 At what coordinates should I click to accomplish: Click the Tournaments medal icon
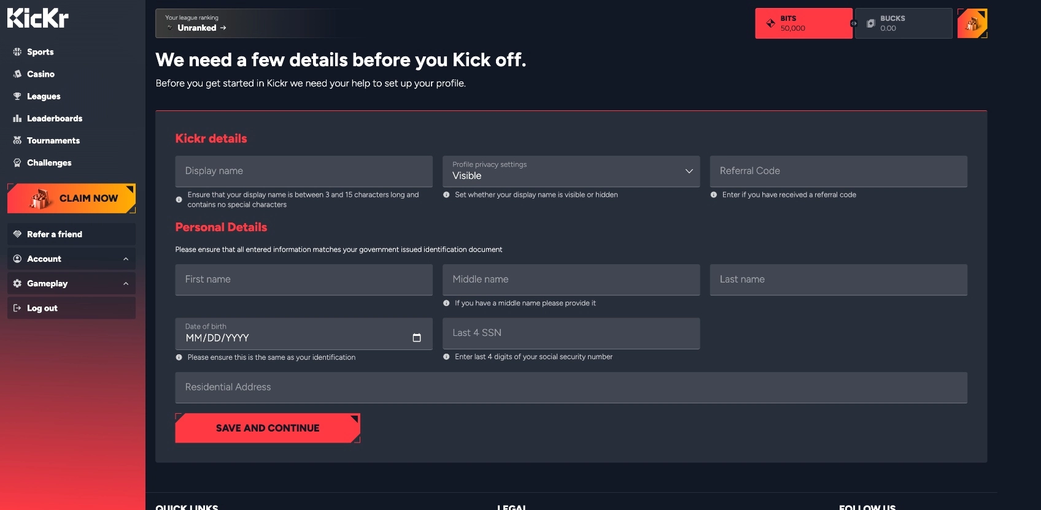(17, 140)
